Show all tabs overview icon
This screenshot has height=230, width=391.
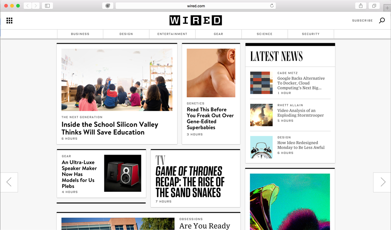tap(374, 6)
